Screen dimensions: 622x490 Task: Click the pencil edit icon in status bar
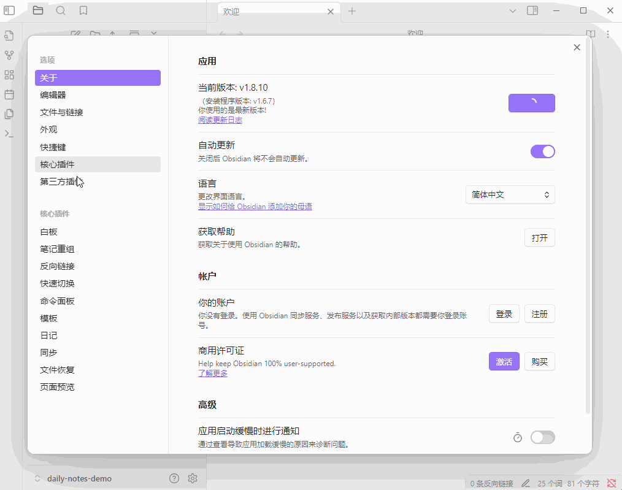(x=526, y=483)
